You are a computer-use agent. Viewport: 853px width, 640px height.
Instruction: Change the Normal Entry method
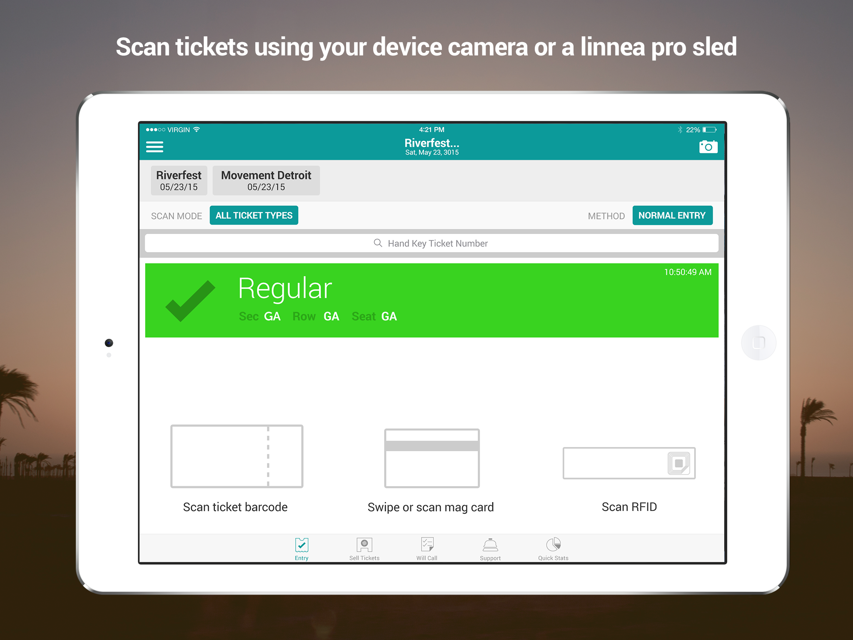tap(672, 215)
